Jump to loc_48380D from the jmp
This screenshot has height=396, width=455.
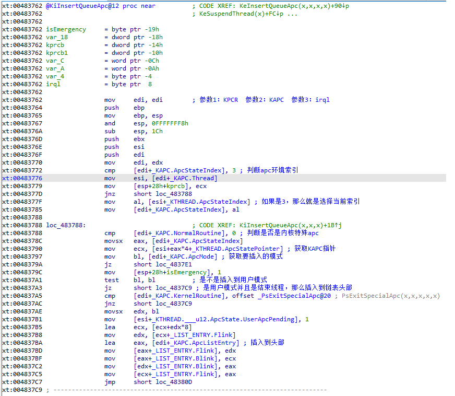tap(174, 382)
